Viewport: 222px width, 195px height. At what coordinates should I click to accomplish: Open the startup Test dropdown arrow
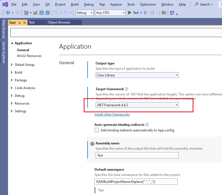coord(141,13)
